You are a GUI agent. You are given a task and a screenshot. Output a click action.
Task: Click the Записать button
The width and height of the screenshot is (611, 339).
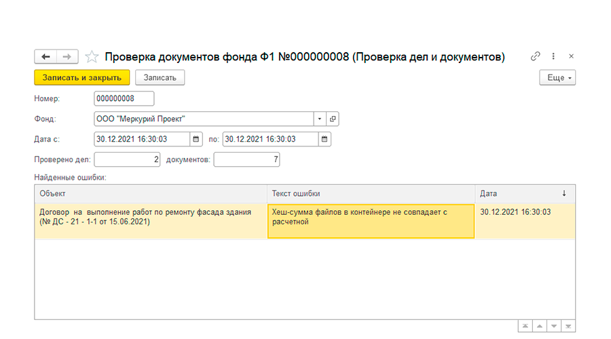[x=160, y=77]
